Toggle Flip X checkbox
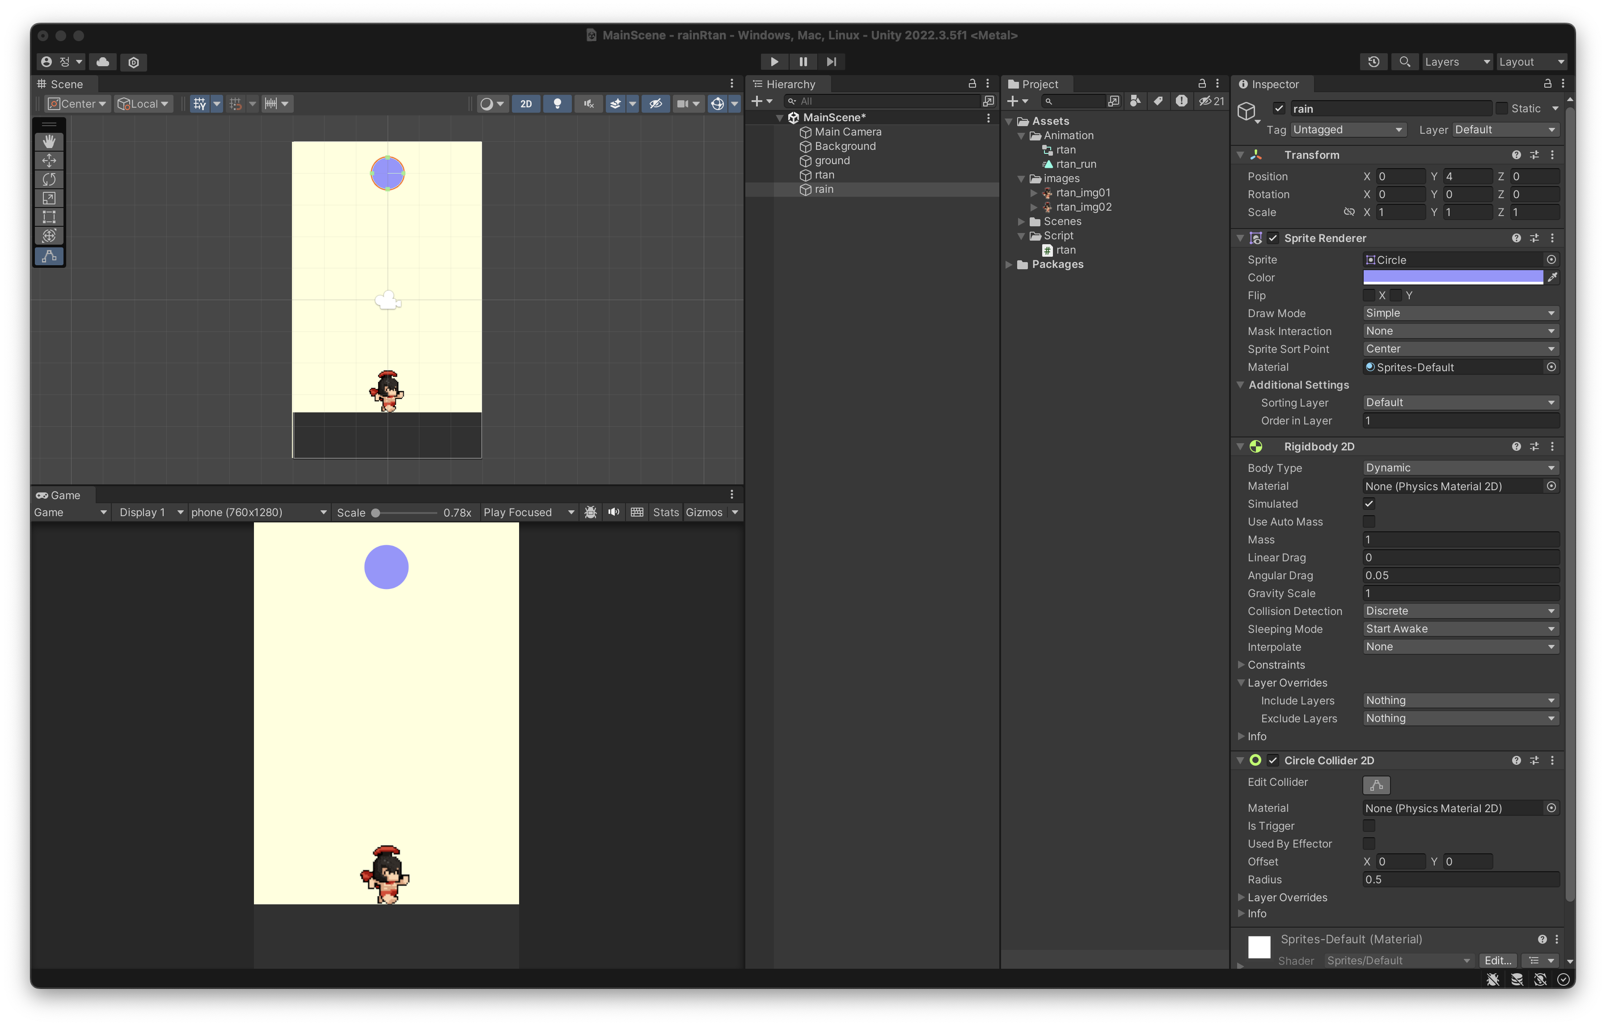The width and height of the screenshot is (1606, 1026). point(1369,296)
